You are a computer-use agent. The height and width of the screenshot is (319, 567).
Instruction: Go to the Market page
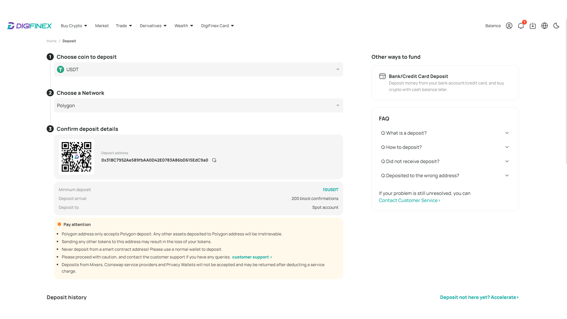[102, 26]
